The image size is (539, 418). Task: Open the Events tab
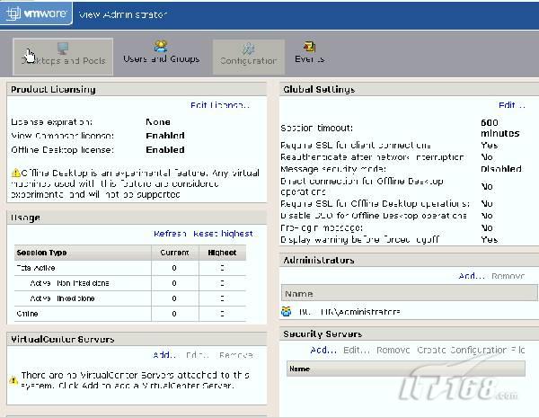click(x=309, y=53)
